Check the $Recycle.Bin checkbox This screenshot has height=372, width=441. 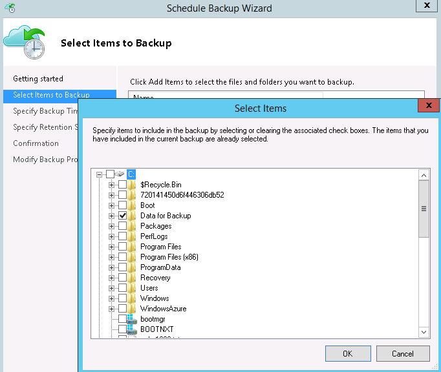pos(123,185)
